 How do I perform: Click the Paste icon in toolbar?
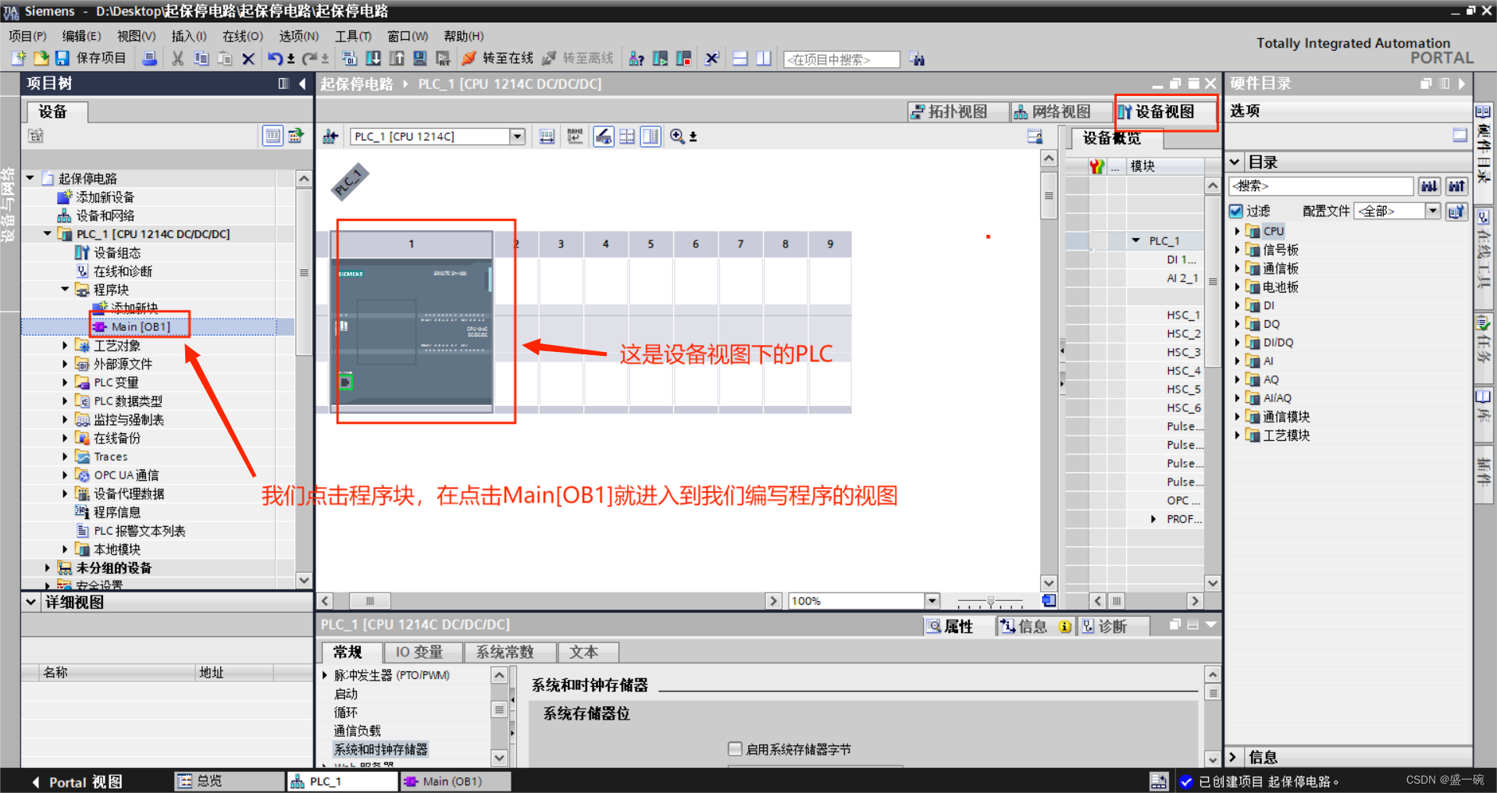225,59
